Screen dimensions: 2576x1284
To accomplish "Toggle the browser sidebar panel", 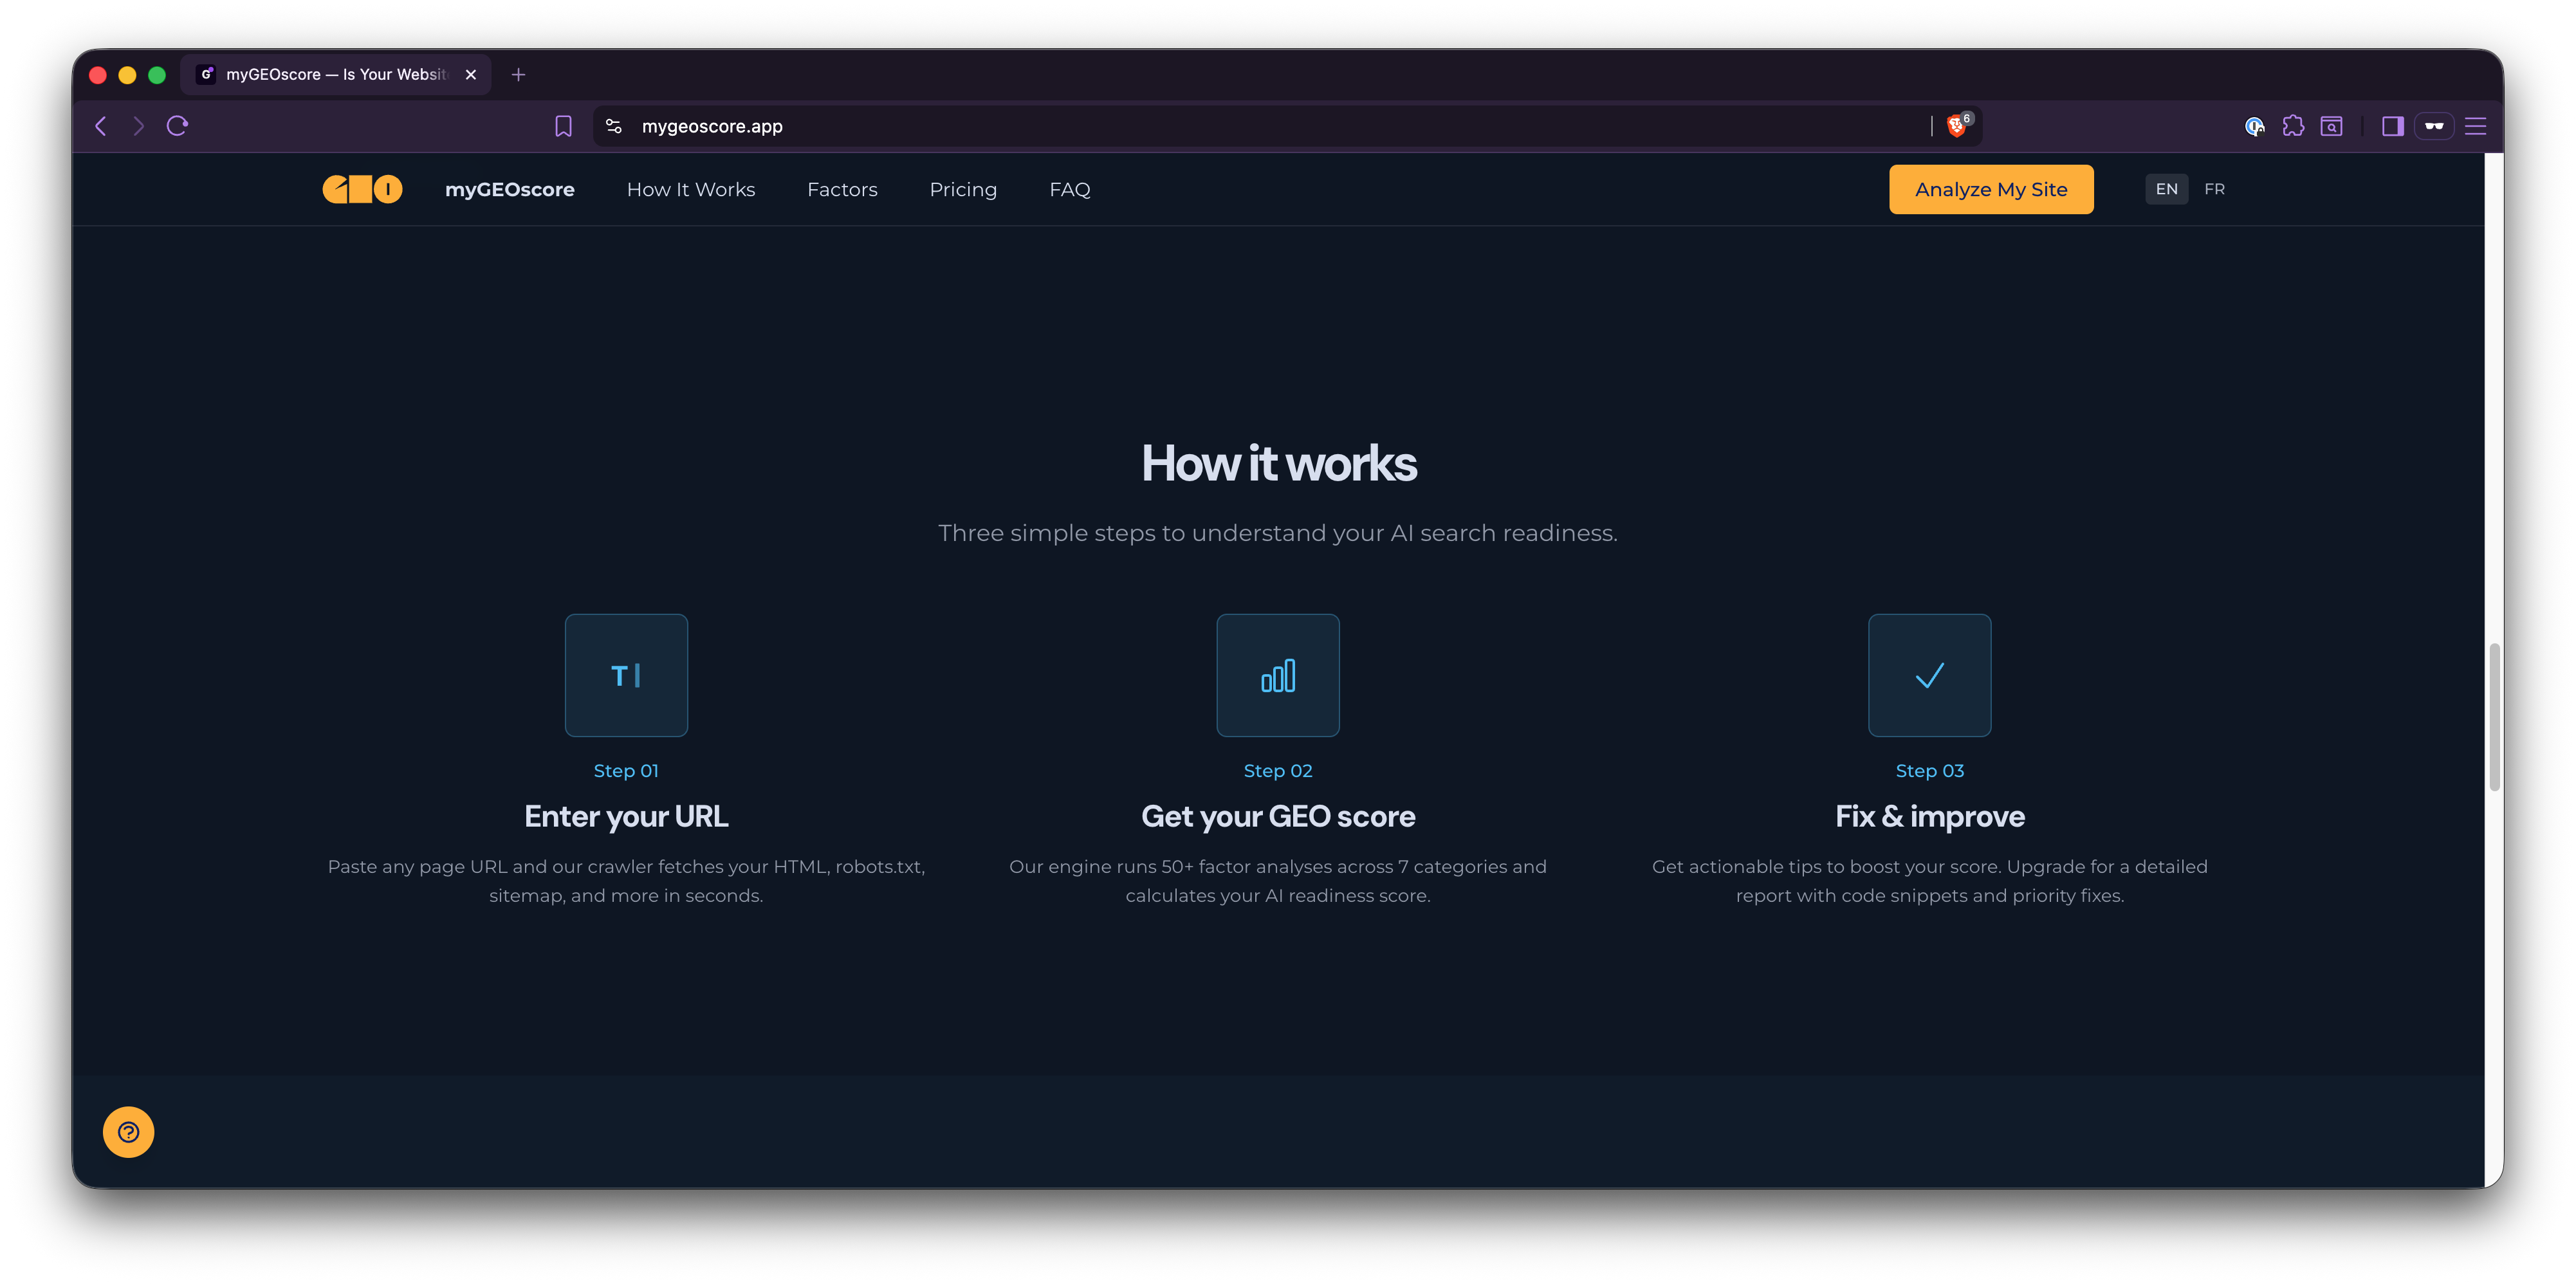I will coord(2392,126).
